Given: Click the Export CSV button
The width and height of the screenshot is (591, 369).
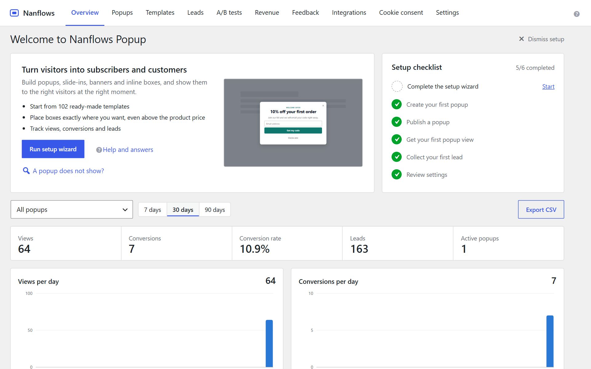Looking at the screenshot, I should (x=541, y=209).
